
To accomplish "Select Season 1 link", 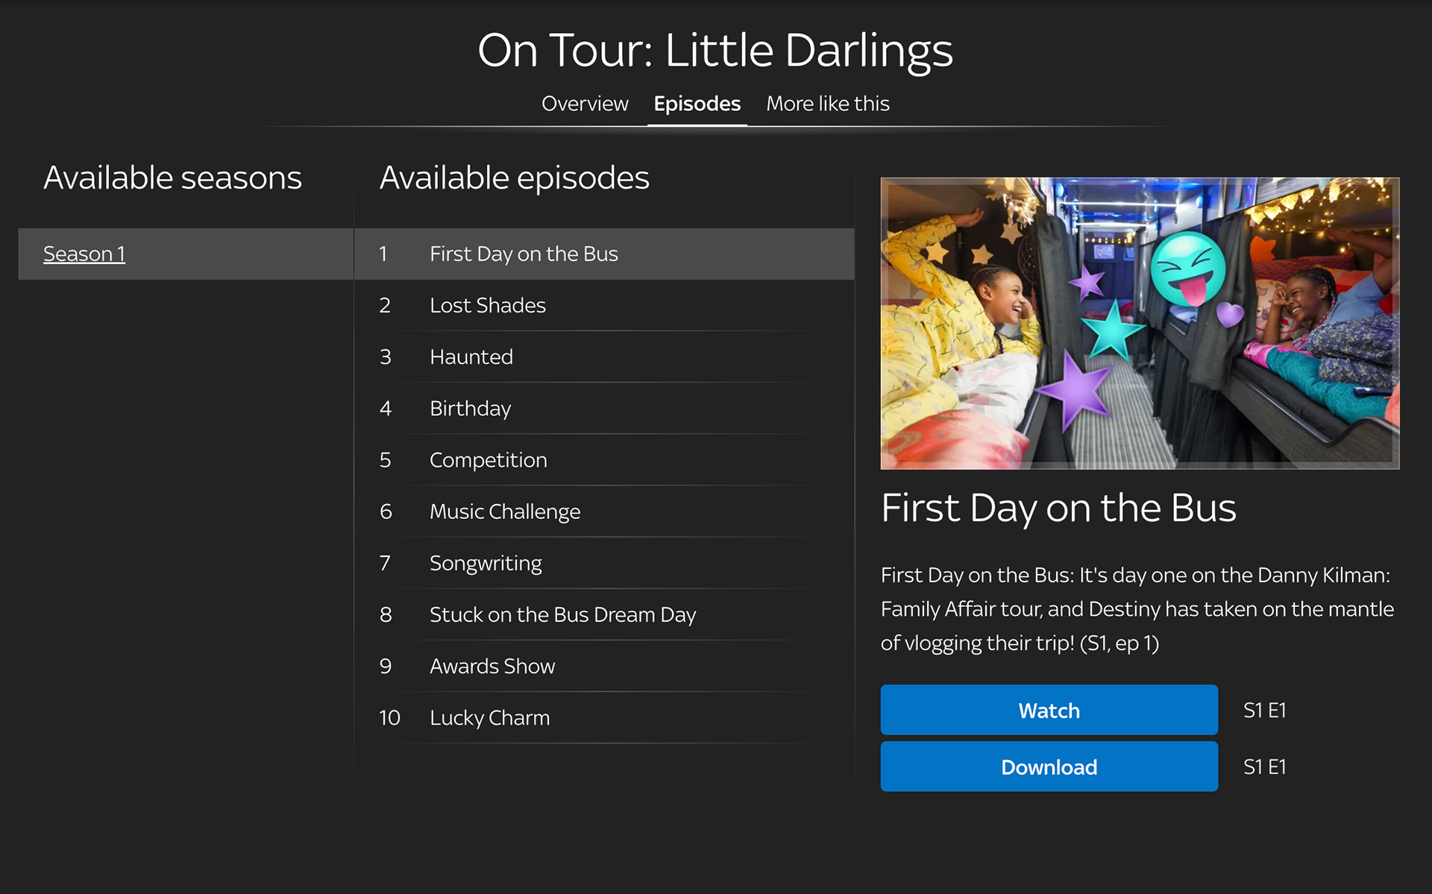I will [84, 254].
